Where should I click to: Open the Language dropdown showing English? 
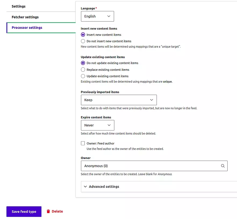97,16
